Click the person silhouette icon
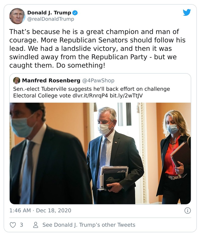This screenshot has width=201, height=237. coord(36,225)
